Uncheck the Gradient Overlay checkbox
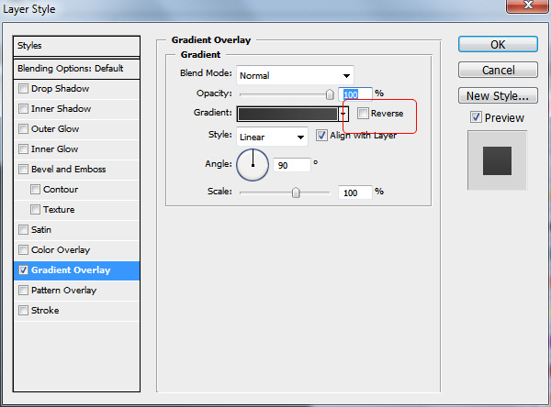Screen dimensions: 551x407 (23, 270)
